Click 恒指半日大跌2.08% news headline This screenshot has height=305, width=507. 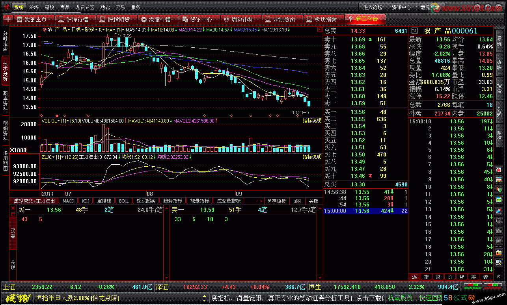tap(77, 298)
